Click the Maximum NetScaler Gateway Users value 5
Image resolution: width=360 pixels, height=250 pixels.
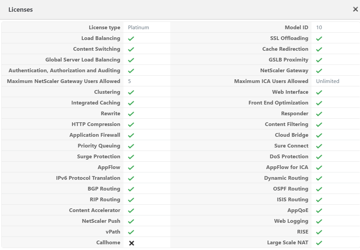130,81
